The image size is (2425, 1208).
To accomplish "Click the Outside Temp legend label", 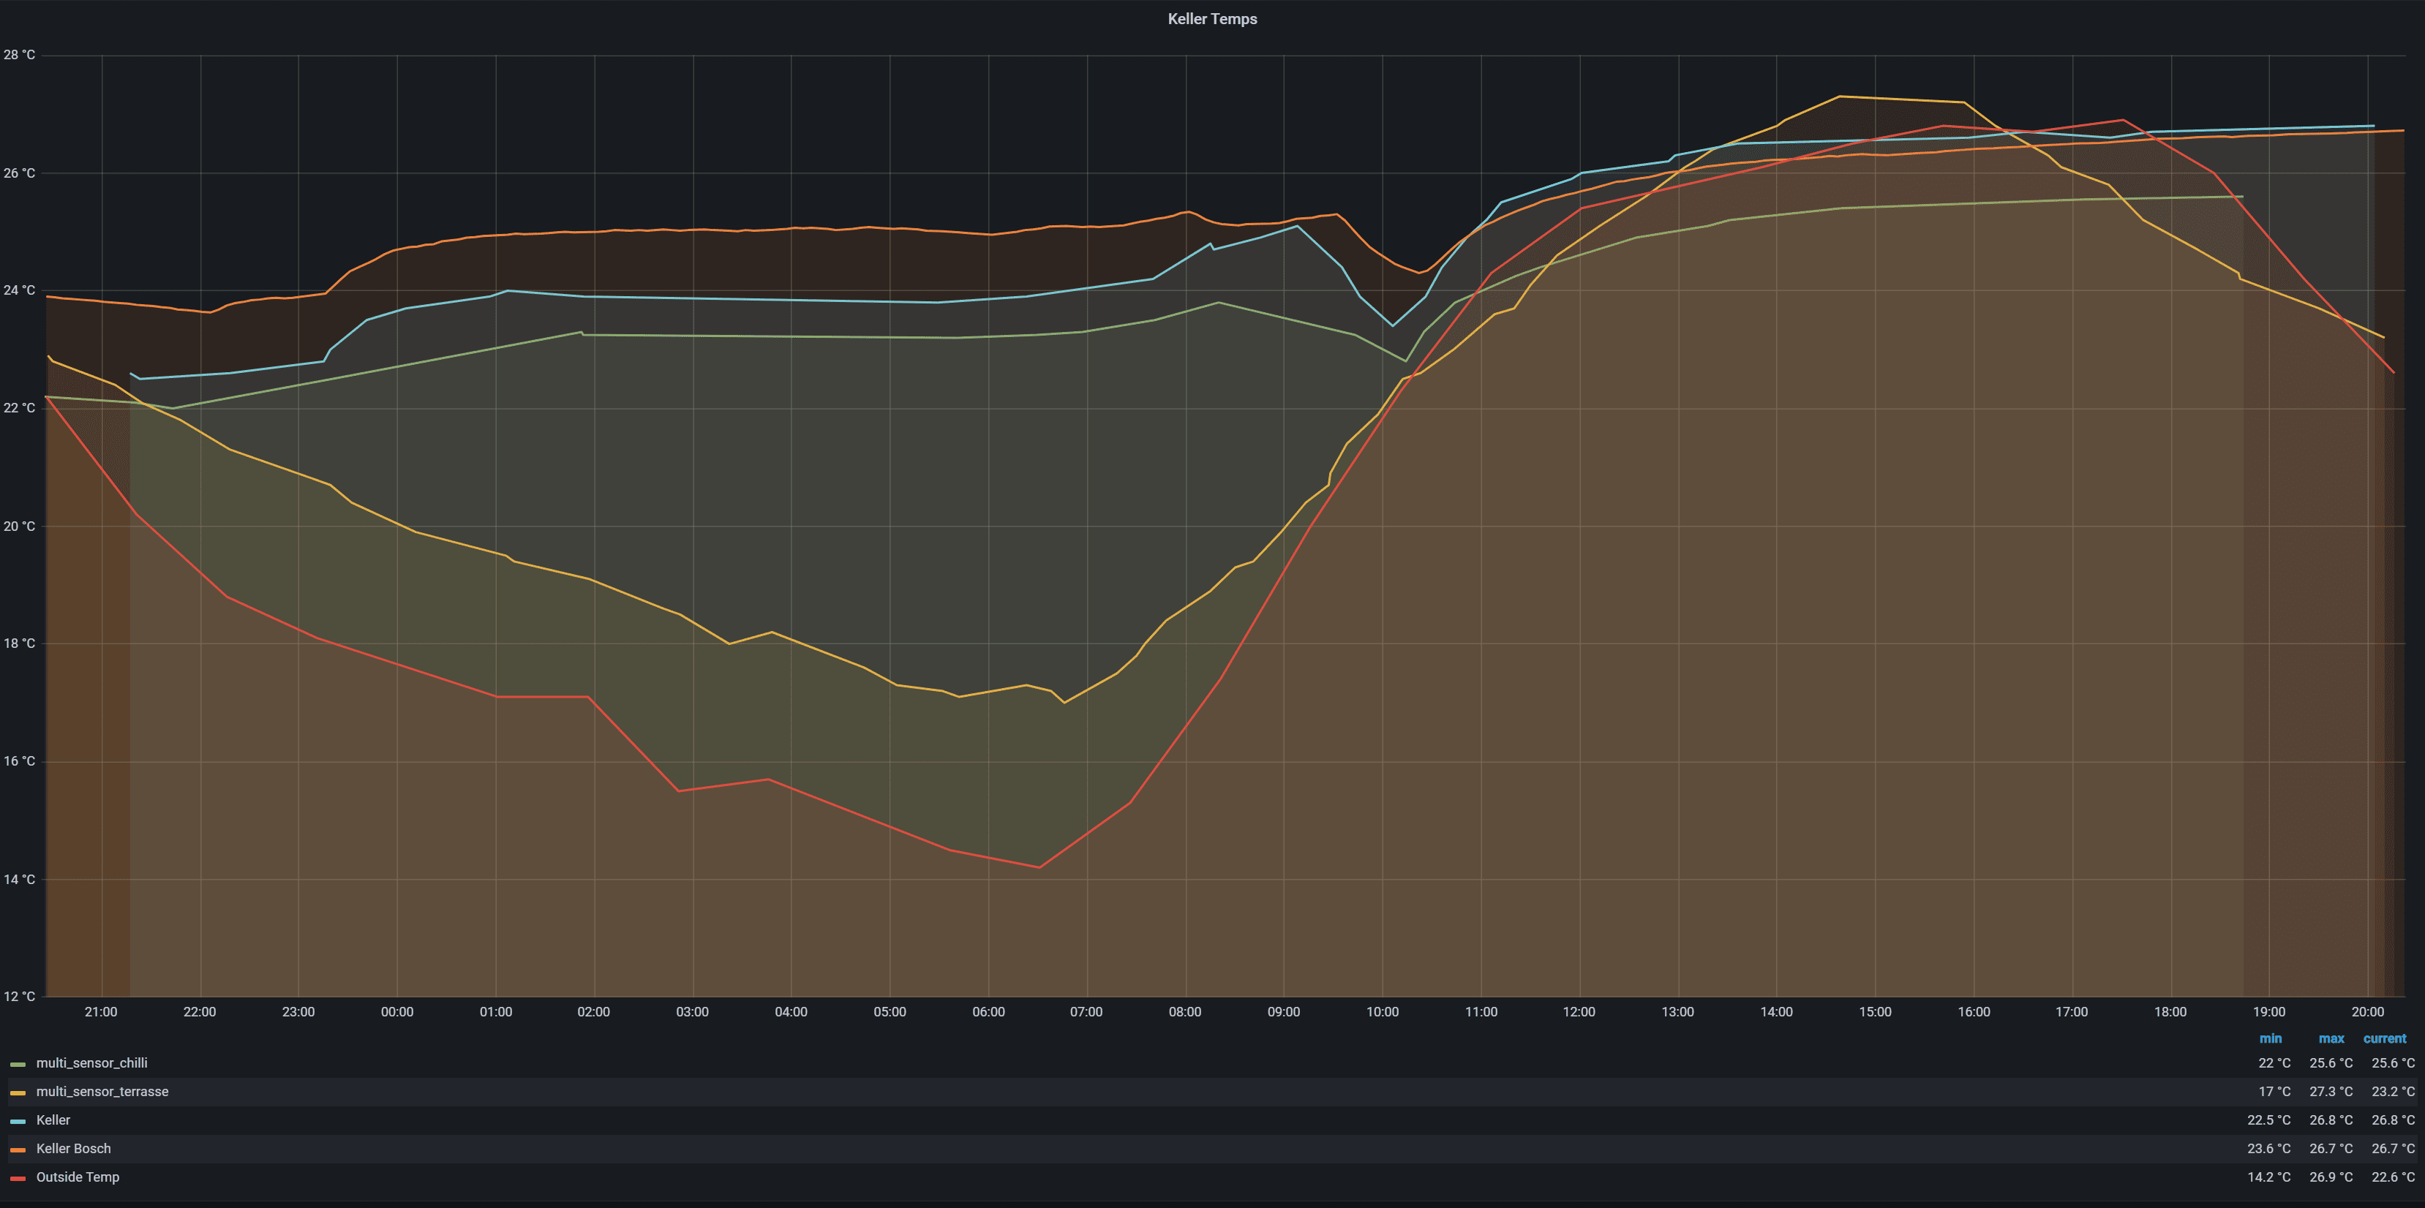I will pos(78,1177).
